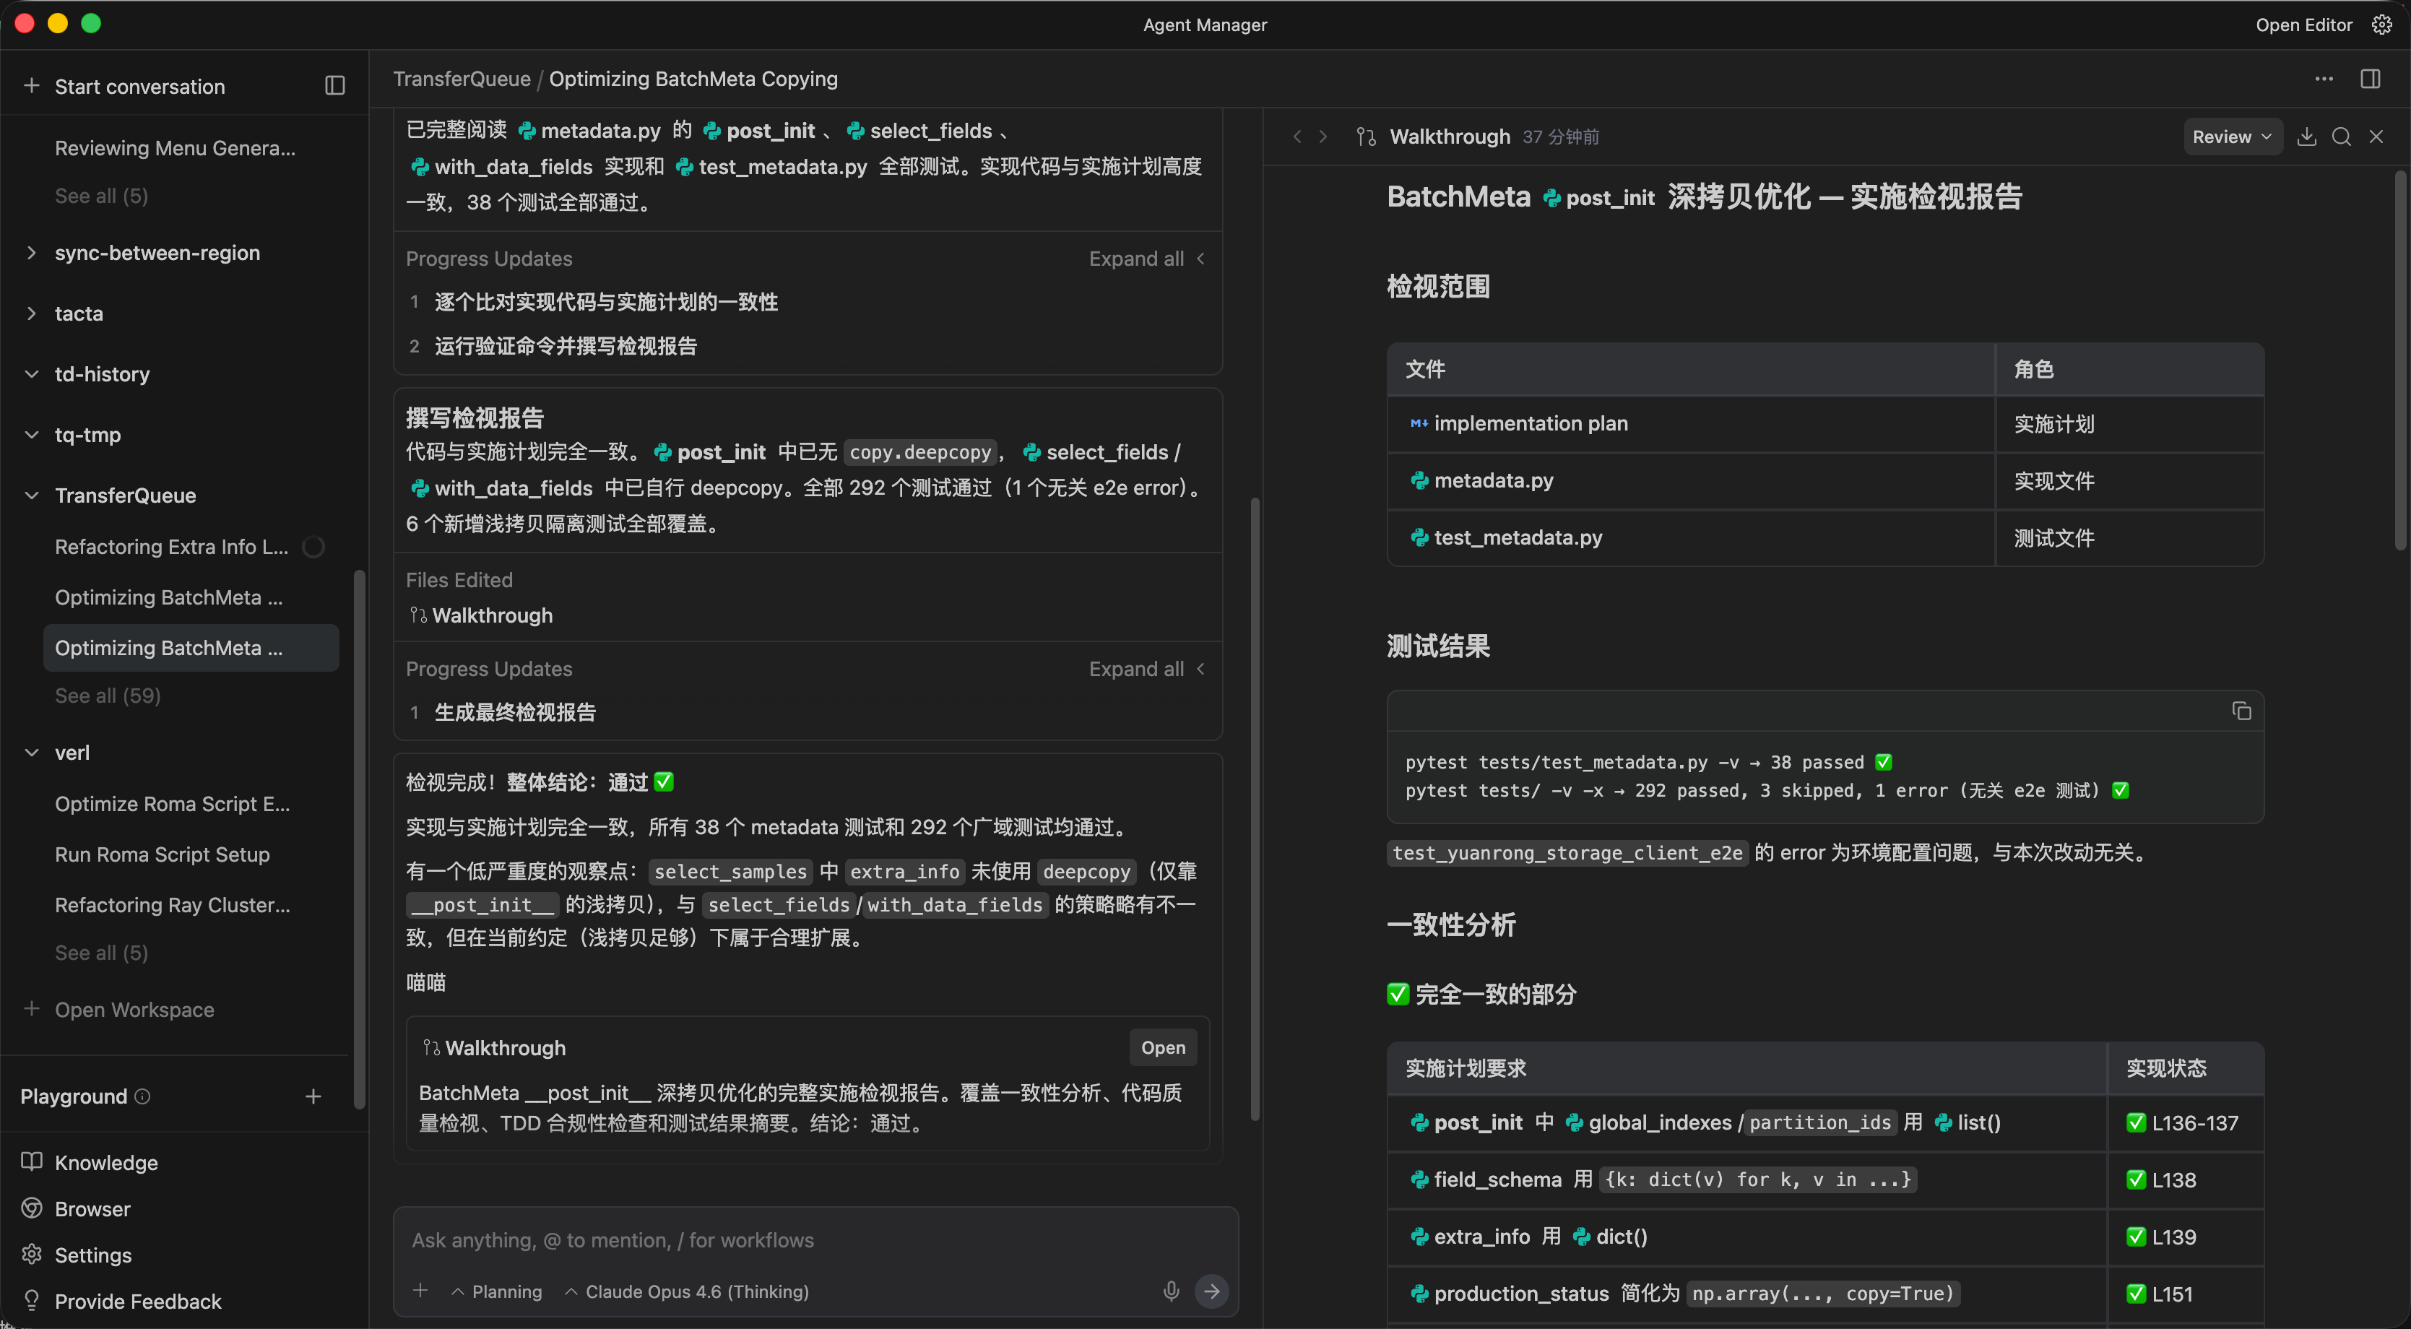
Task: Search within the Walkthrough panel
Action: tap(2342, 137)
